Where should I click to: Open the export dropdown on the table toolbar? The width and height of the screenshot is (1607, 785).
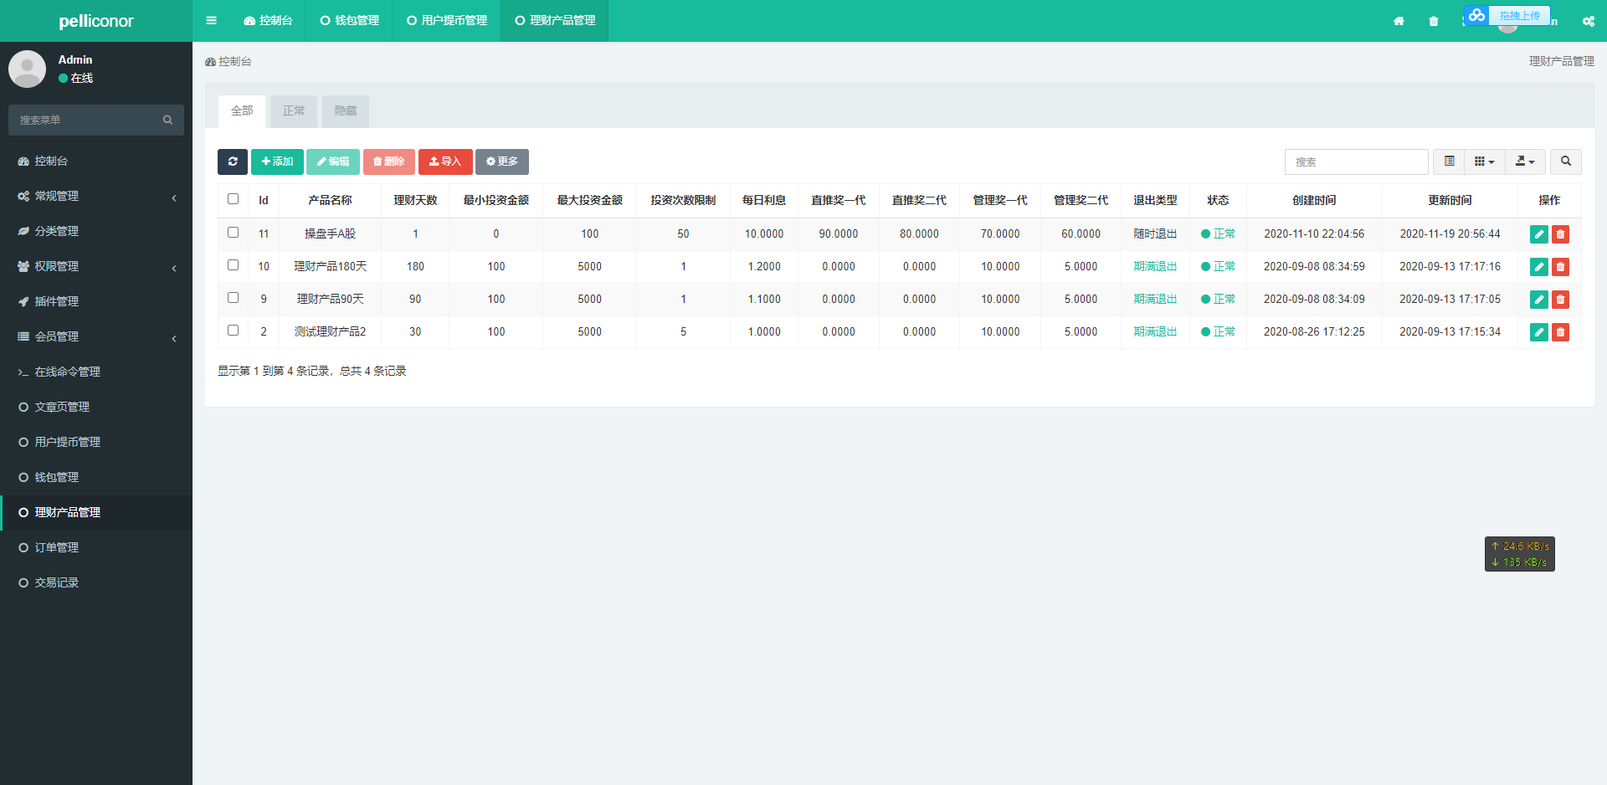(x=1525, y=162)
